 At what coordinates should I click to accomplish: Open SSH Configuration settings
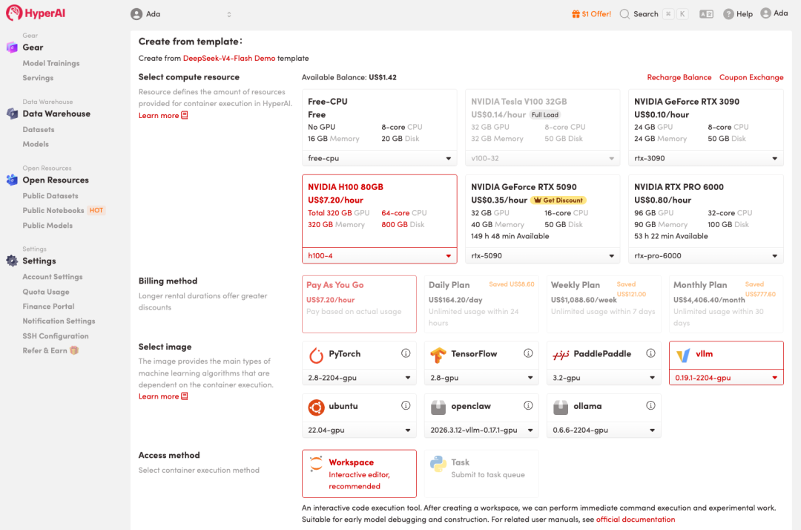[56, 336]
